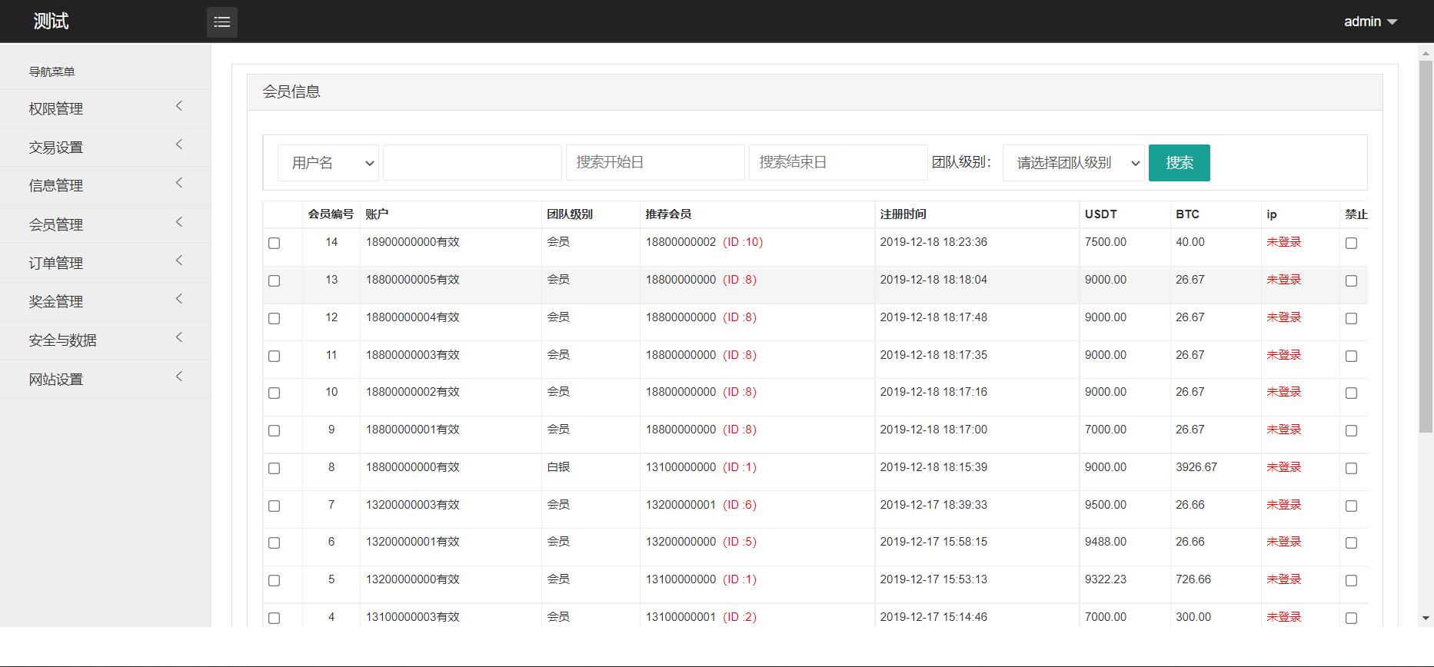Select row checkbox for member 6
Viewport: 1434px width, 667px height.
(x=274, y=543)
